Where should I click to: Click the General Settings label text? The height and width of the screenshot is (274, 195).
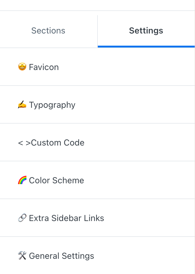pos(62,256)
